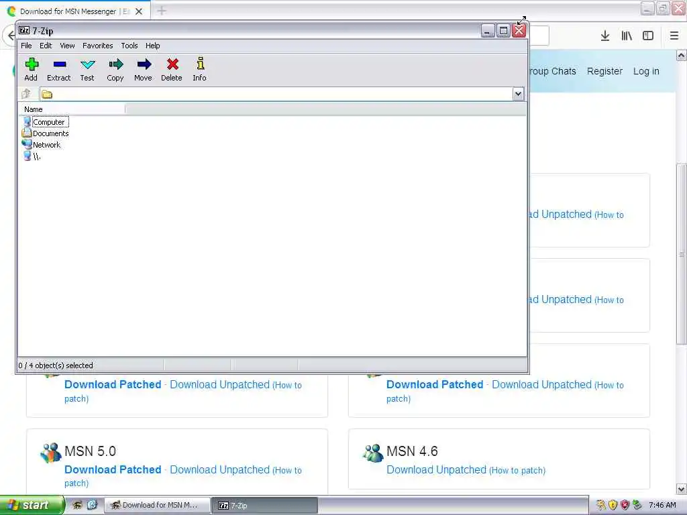Click the page scrollbar up arrow
The image size is (687, 515).
click(682, 55)
